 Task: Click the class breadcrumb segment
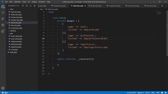(x=41, y=9)
